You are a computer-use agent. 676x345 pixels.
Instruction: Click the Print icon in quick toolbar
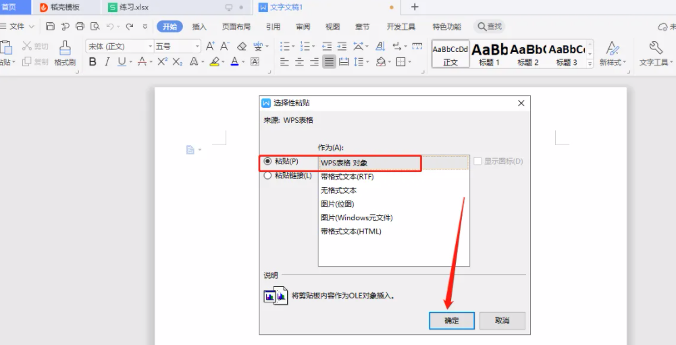click(80, 27)
